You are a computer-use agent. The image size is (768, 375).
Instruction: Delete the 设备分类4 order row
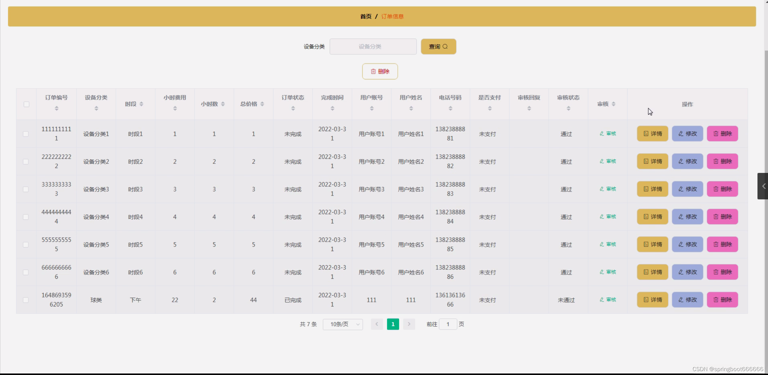[722, 217]
